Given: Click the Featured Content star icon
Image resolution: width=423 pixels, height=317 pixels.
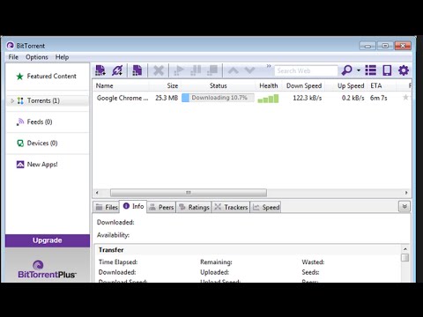Looking at the screenshot, I should [19, 77].
